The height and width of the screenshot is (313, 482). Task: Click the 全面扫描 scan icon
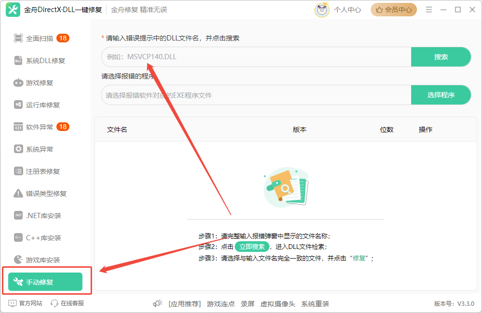[x=18, y=39]
